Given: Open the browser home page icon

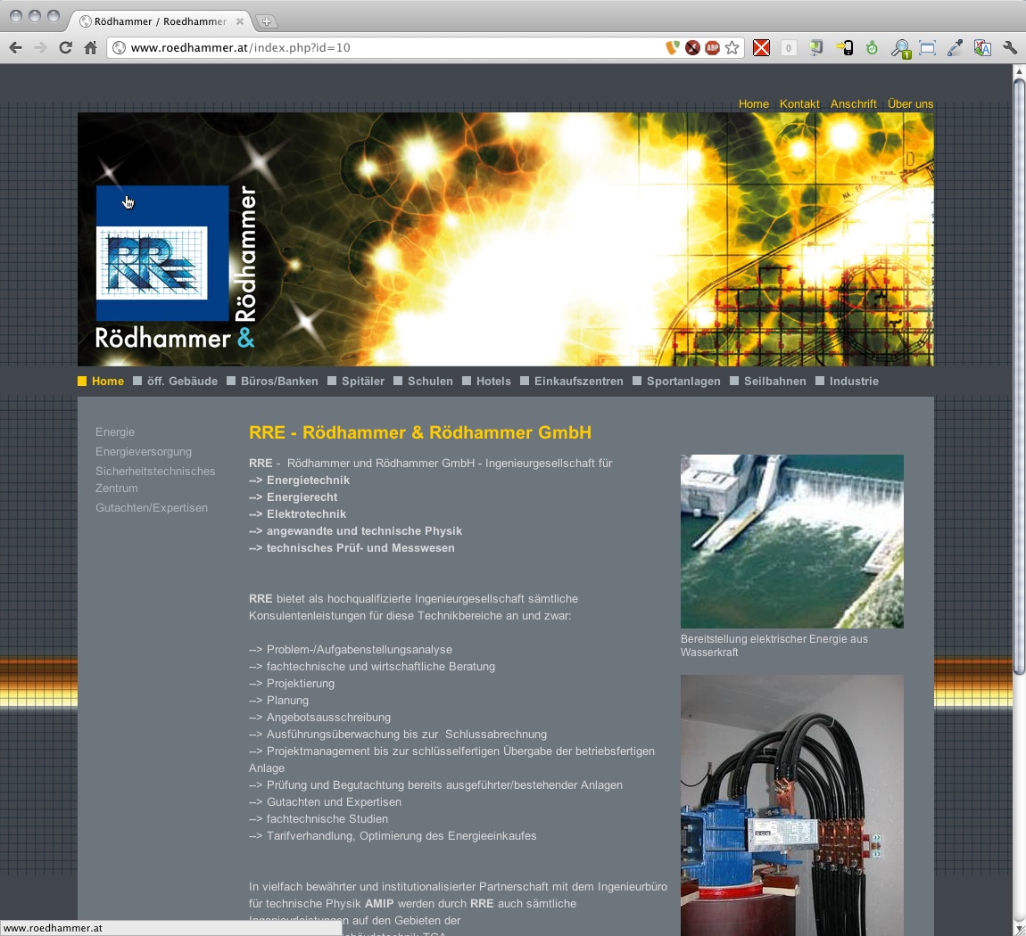Looking at the screenshot, I should (x=91, y=48).
